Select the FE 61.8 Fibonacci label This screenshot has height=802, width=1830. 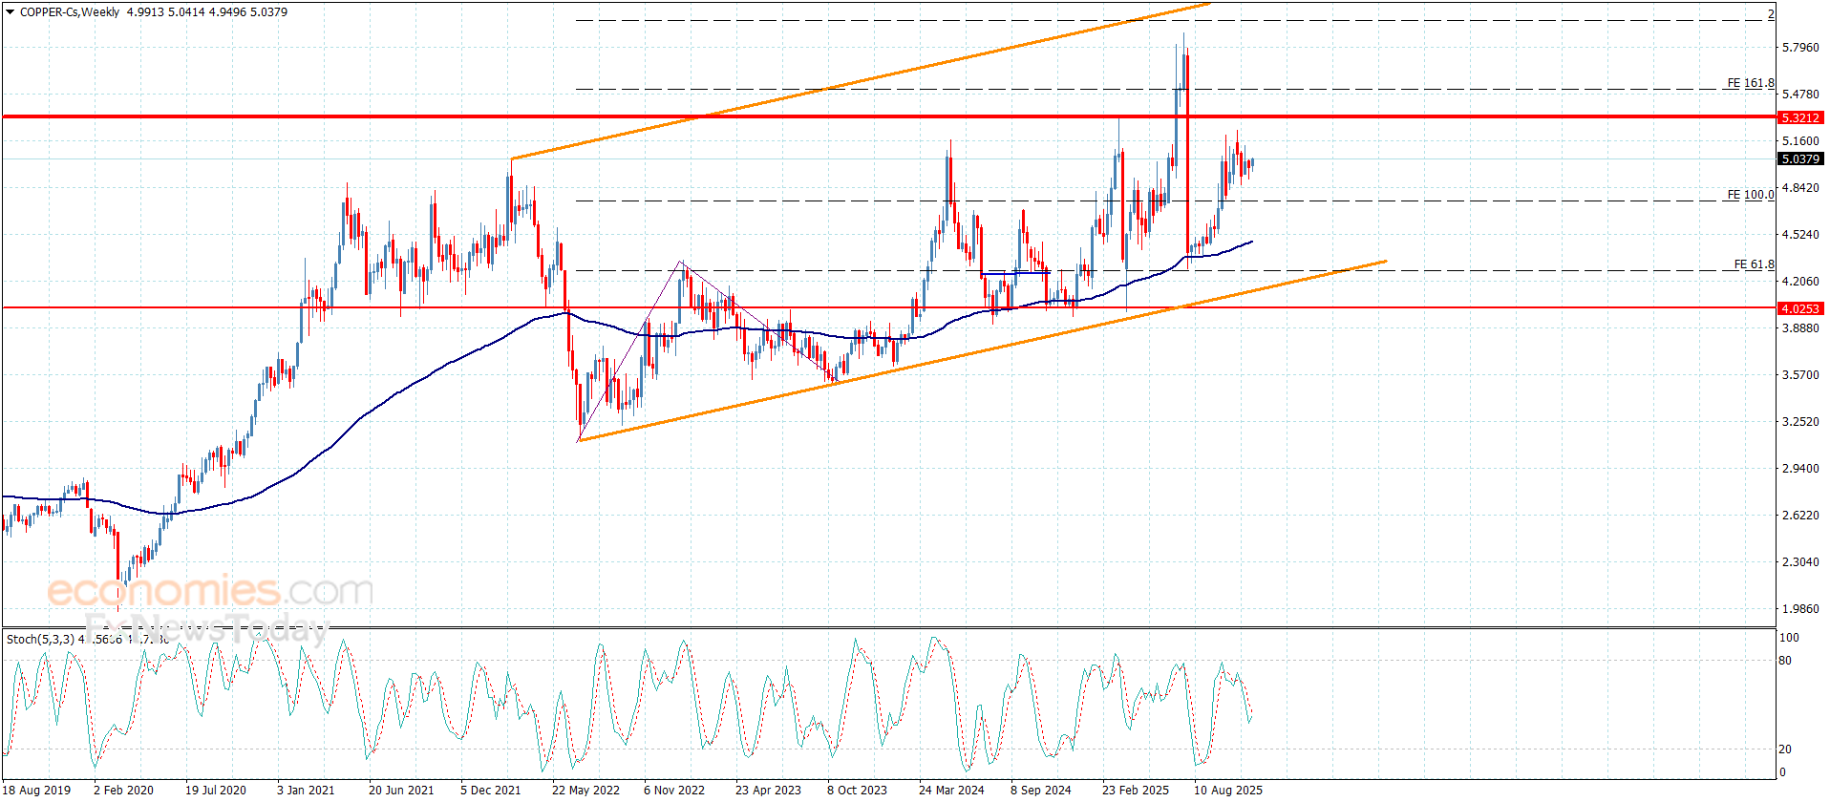click(1754, 264)
